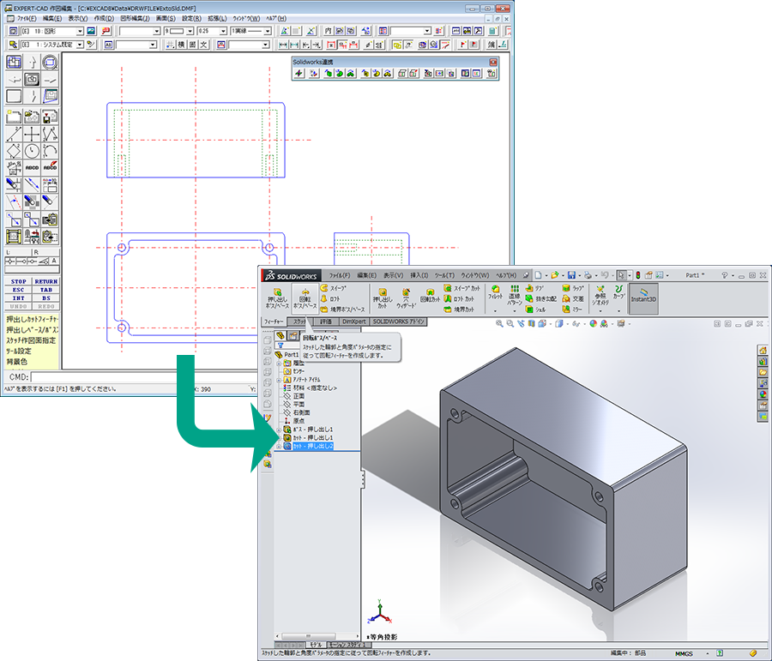Open the 10:図形 layer dropdown

80,31
